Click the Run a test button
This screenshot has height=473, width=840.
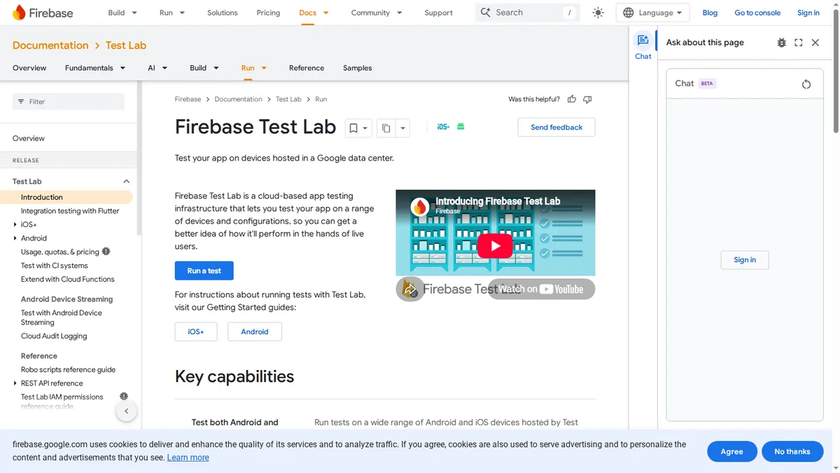coord(204,270)
